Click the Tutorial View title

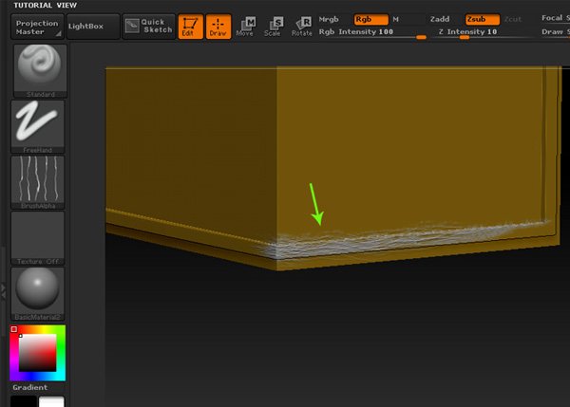pyautogui.click(x=45, y=5)
